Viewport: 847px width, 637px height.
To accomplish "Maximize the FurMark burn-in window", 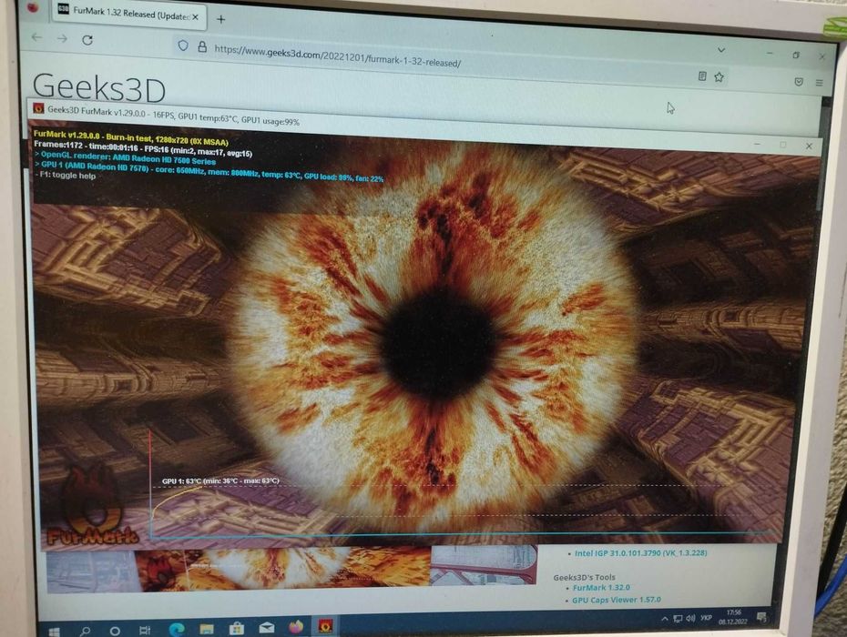I will coord(782,145).
